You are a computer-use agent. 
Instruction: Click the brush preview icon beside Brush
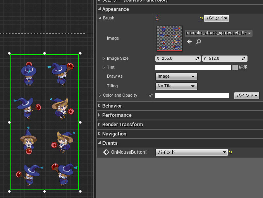click(x=157, y=18)
